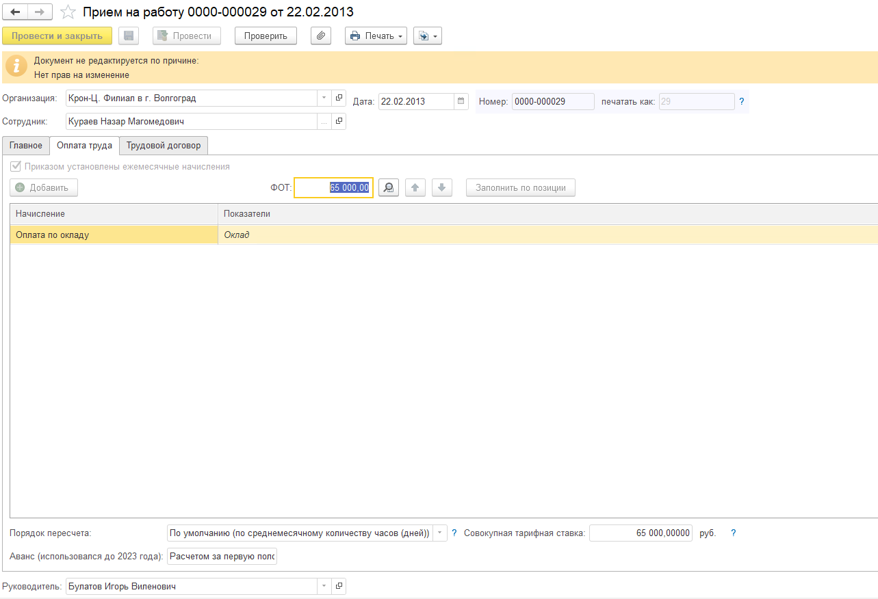The width and height of the screenshot is (878, 599).
Task: Click into the ФОТ amount field
Action: click(333, 187)
